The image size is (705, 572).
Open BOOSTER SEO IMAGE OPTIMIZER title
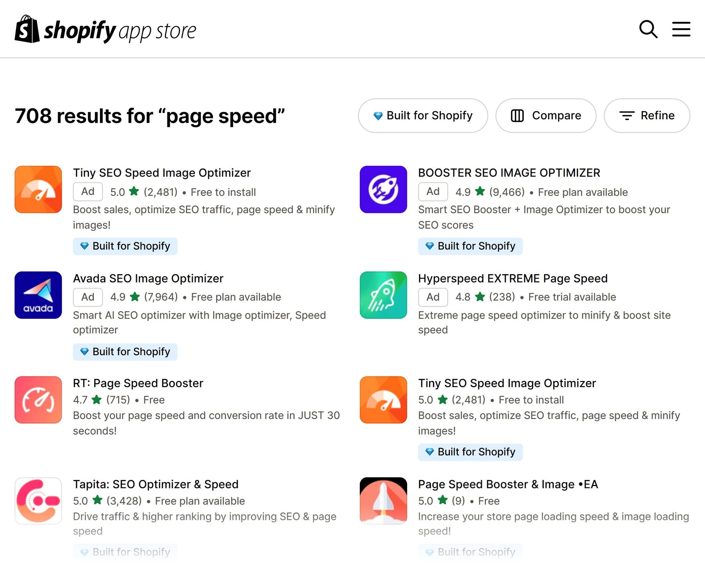click(509, 173)
